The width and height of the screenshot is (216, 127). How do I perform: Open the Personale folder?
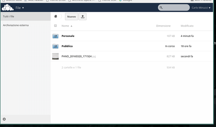68,36
